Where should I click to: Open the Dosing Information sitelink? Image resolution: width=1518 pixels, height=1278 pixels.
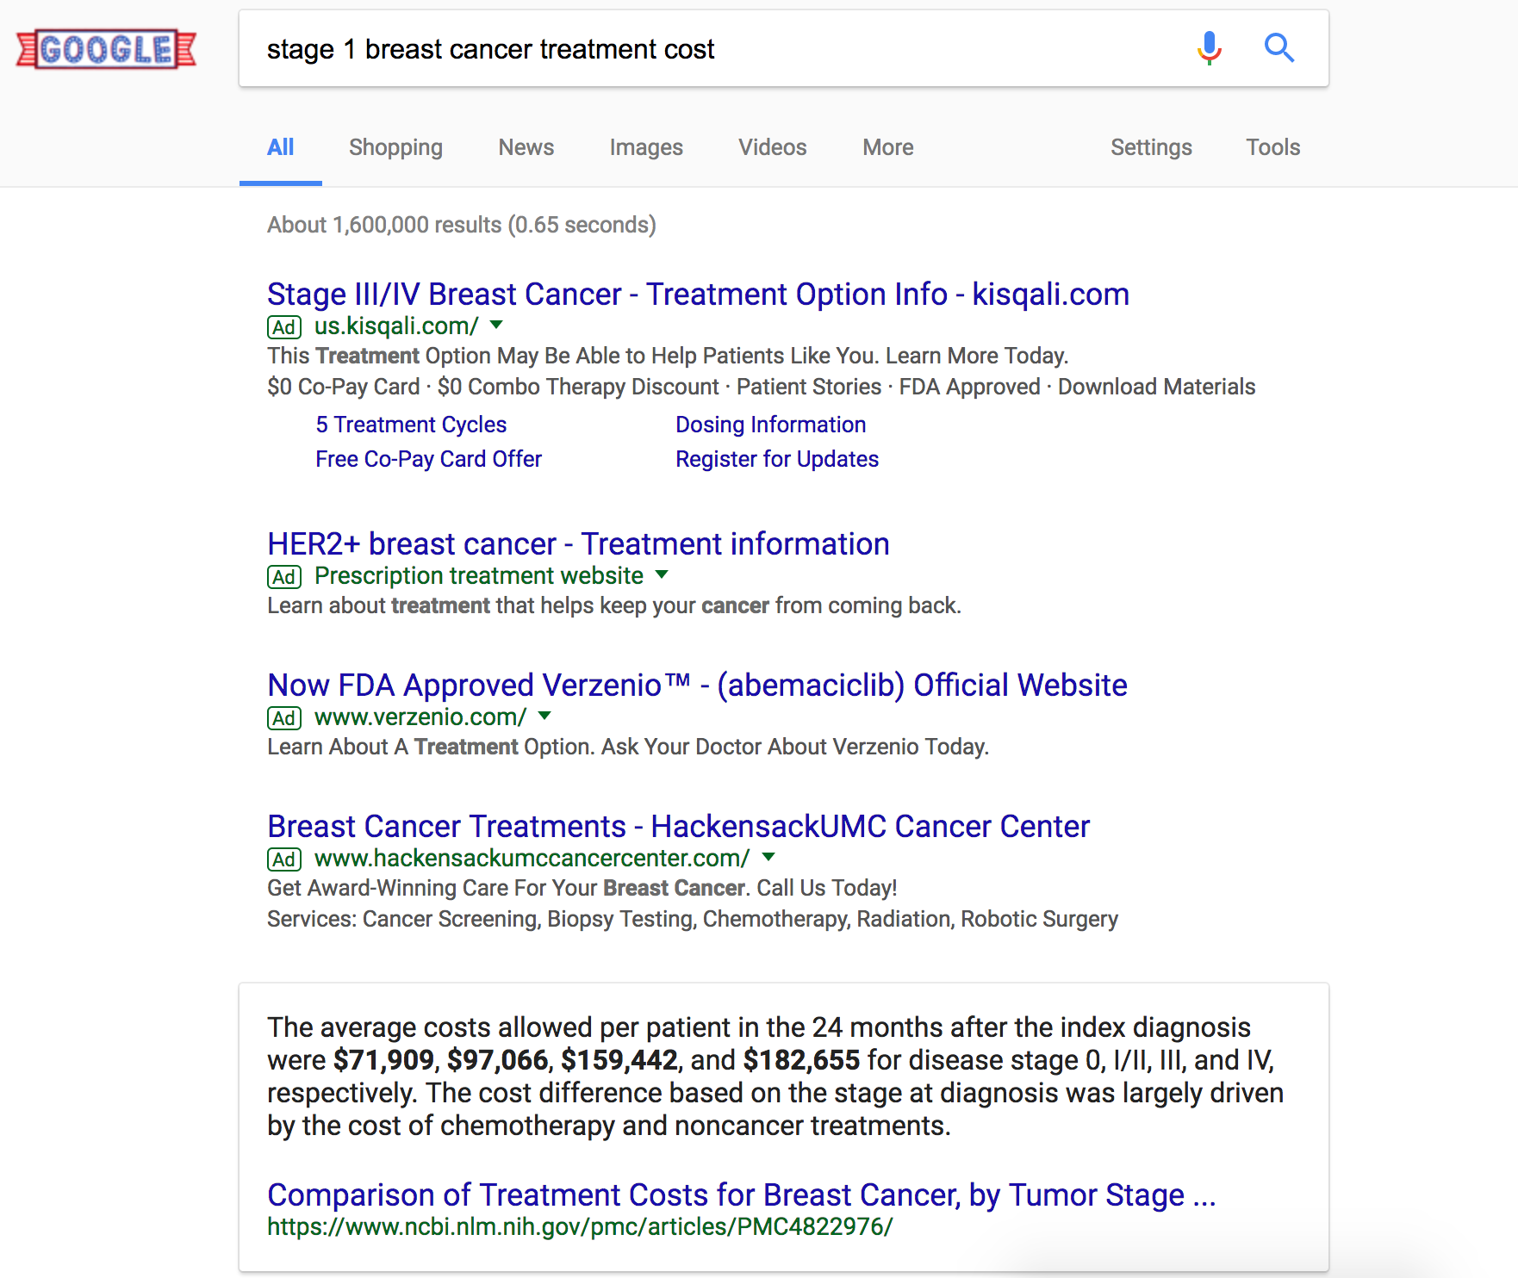coord(770,425)
